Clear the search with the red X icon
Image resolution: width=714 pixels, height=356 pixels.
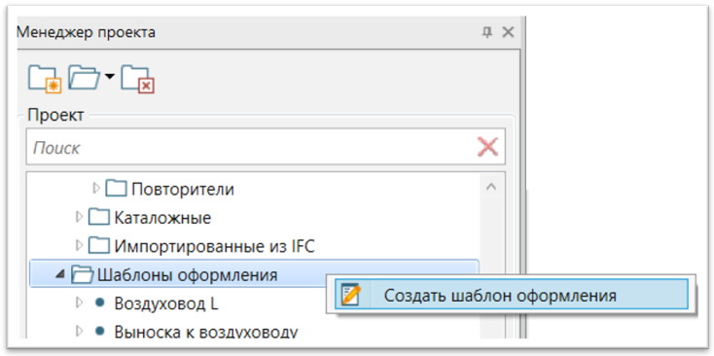coord(487,148)
